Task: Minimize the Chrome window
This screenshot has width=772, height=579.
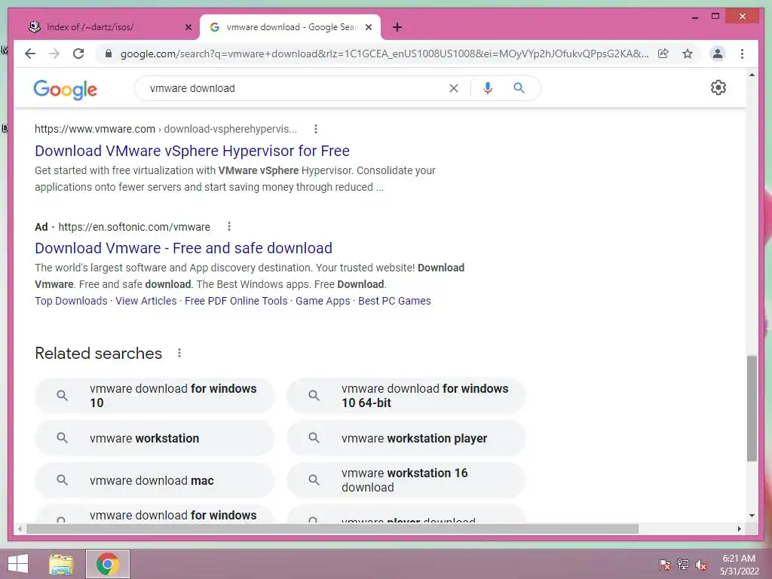Action: (x=694, y=17)
